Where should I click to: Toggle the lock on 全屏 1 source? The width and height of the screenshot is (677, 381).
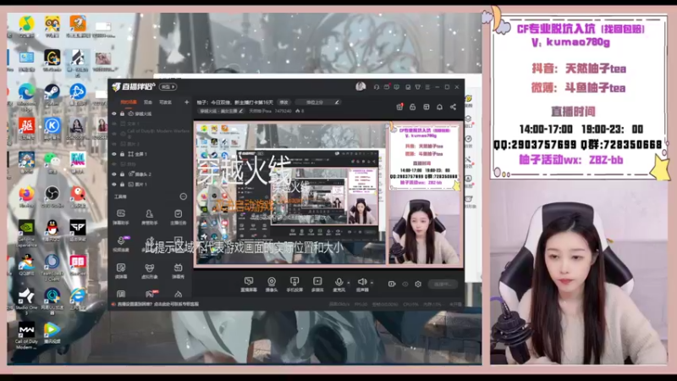[x=122, y=154]
